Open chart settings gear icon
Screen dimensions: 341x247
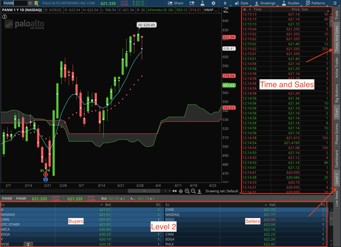click(213, 3)
